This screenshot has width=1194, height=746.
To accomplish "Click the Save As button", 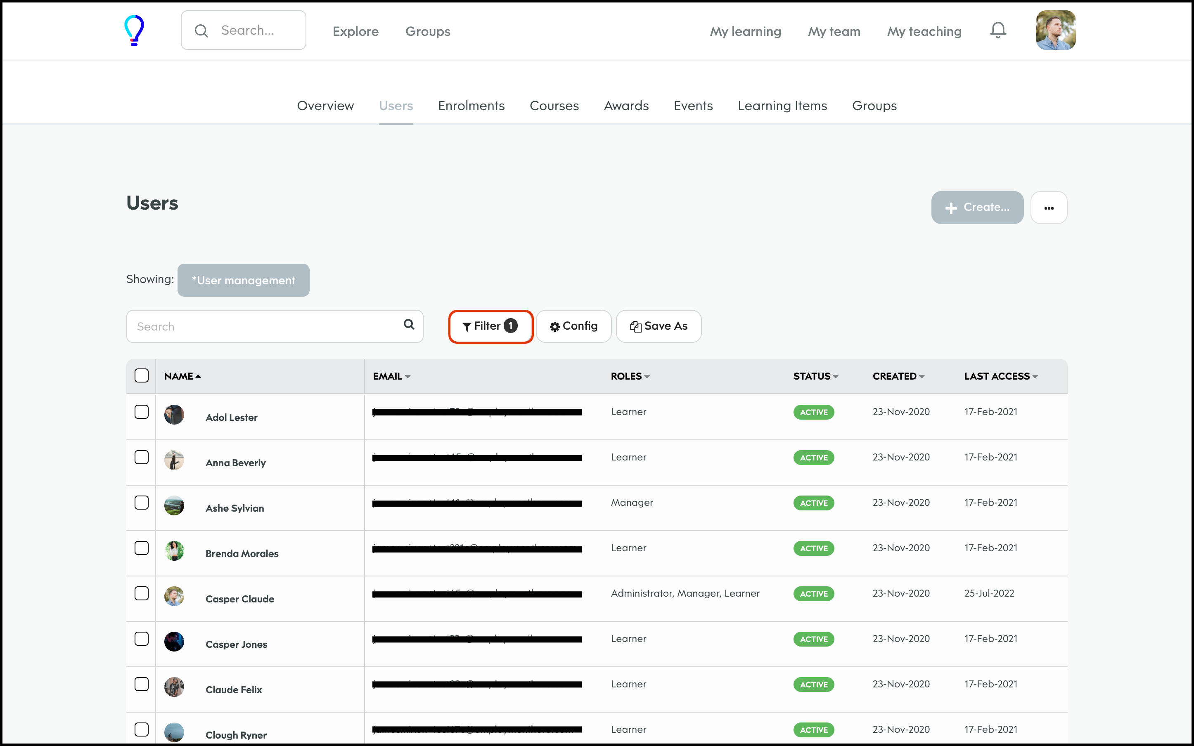I will pos(659,326).
